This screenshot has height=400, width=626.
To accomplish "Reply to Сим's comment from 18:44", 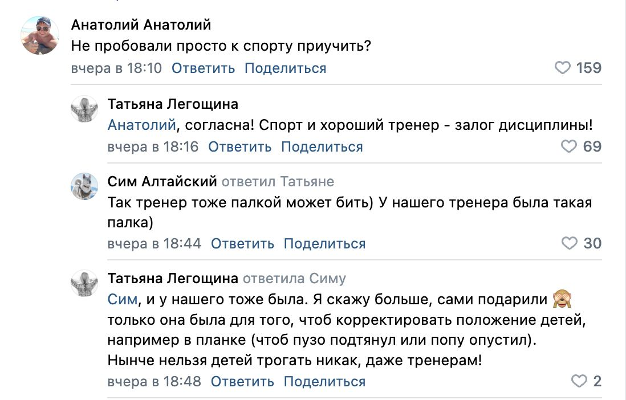I will click(x=242, y=243).
